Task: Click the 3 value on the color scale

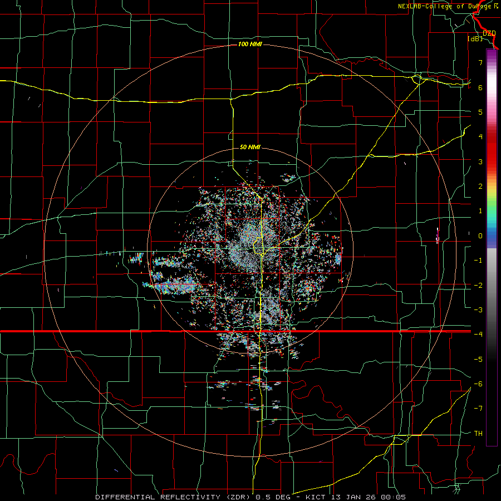Action: pos(480,161)
